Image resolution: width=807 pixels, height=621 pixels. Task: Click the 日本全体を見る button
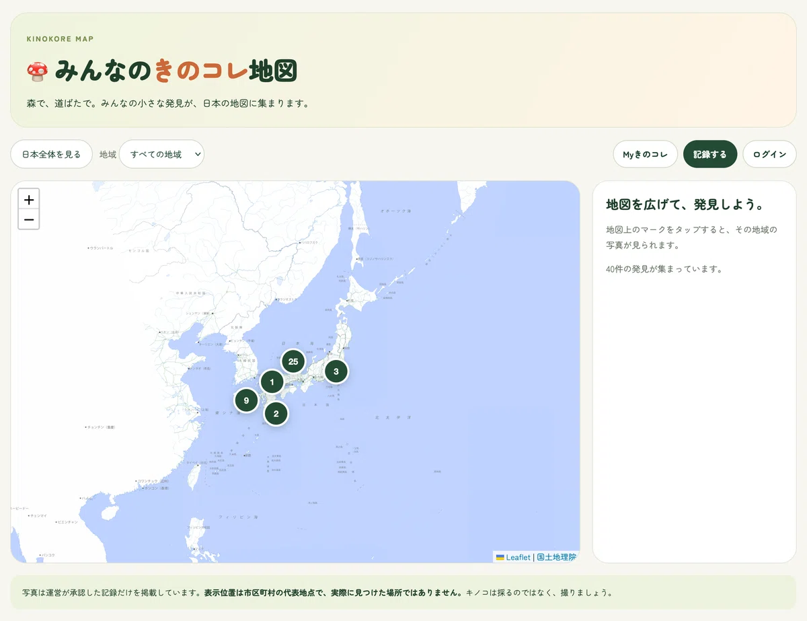[52, 154]
